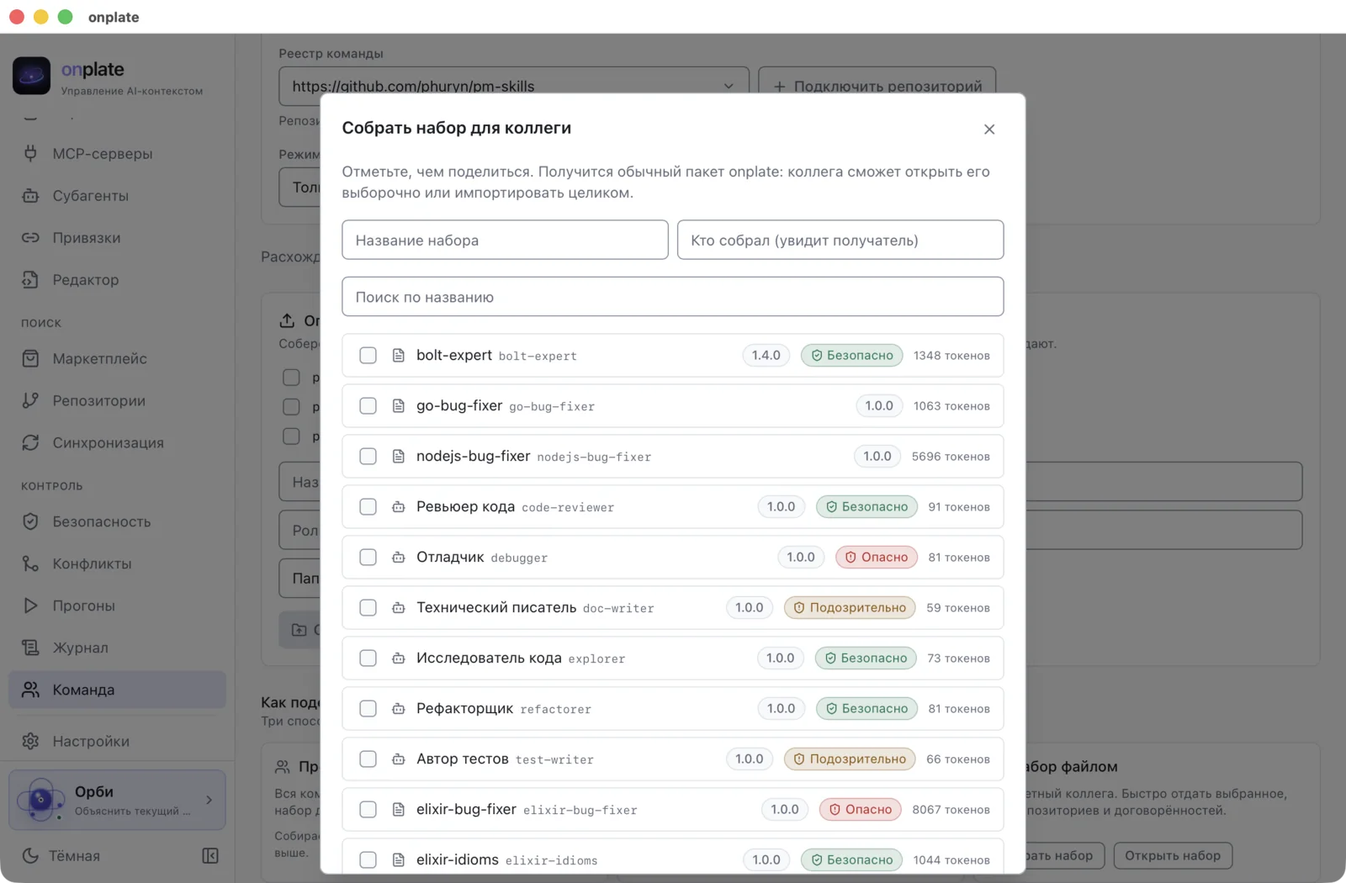This screenshot has height=883, width=1346.
Task: Open Безопасность shield icon in sidebar
Action: click(x=30, y=522)
